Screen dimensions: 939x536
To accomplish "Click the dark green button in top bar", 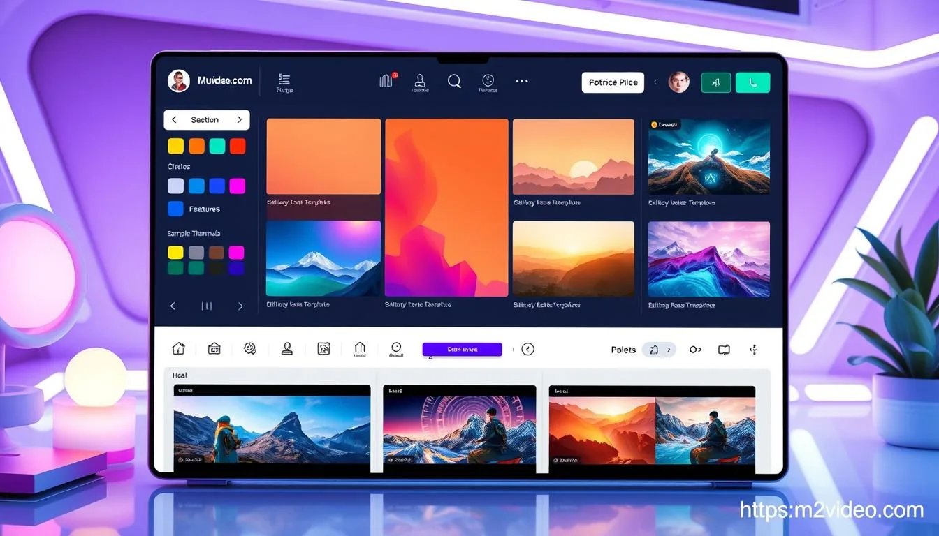I will click(716, 82).
